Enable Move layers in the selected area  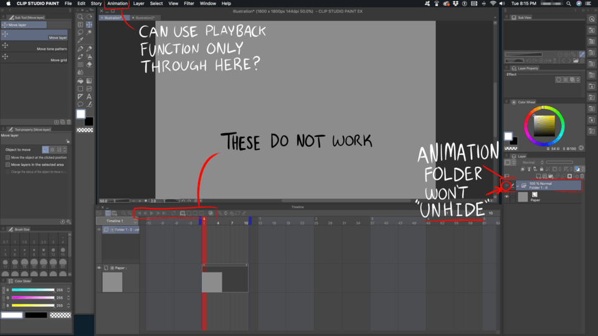tap(7, 164)
